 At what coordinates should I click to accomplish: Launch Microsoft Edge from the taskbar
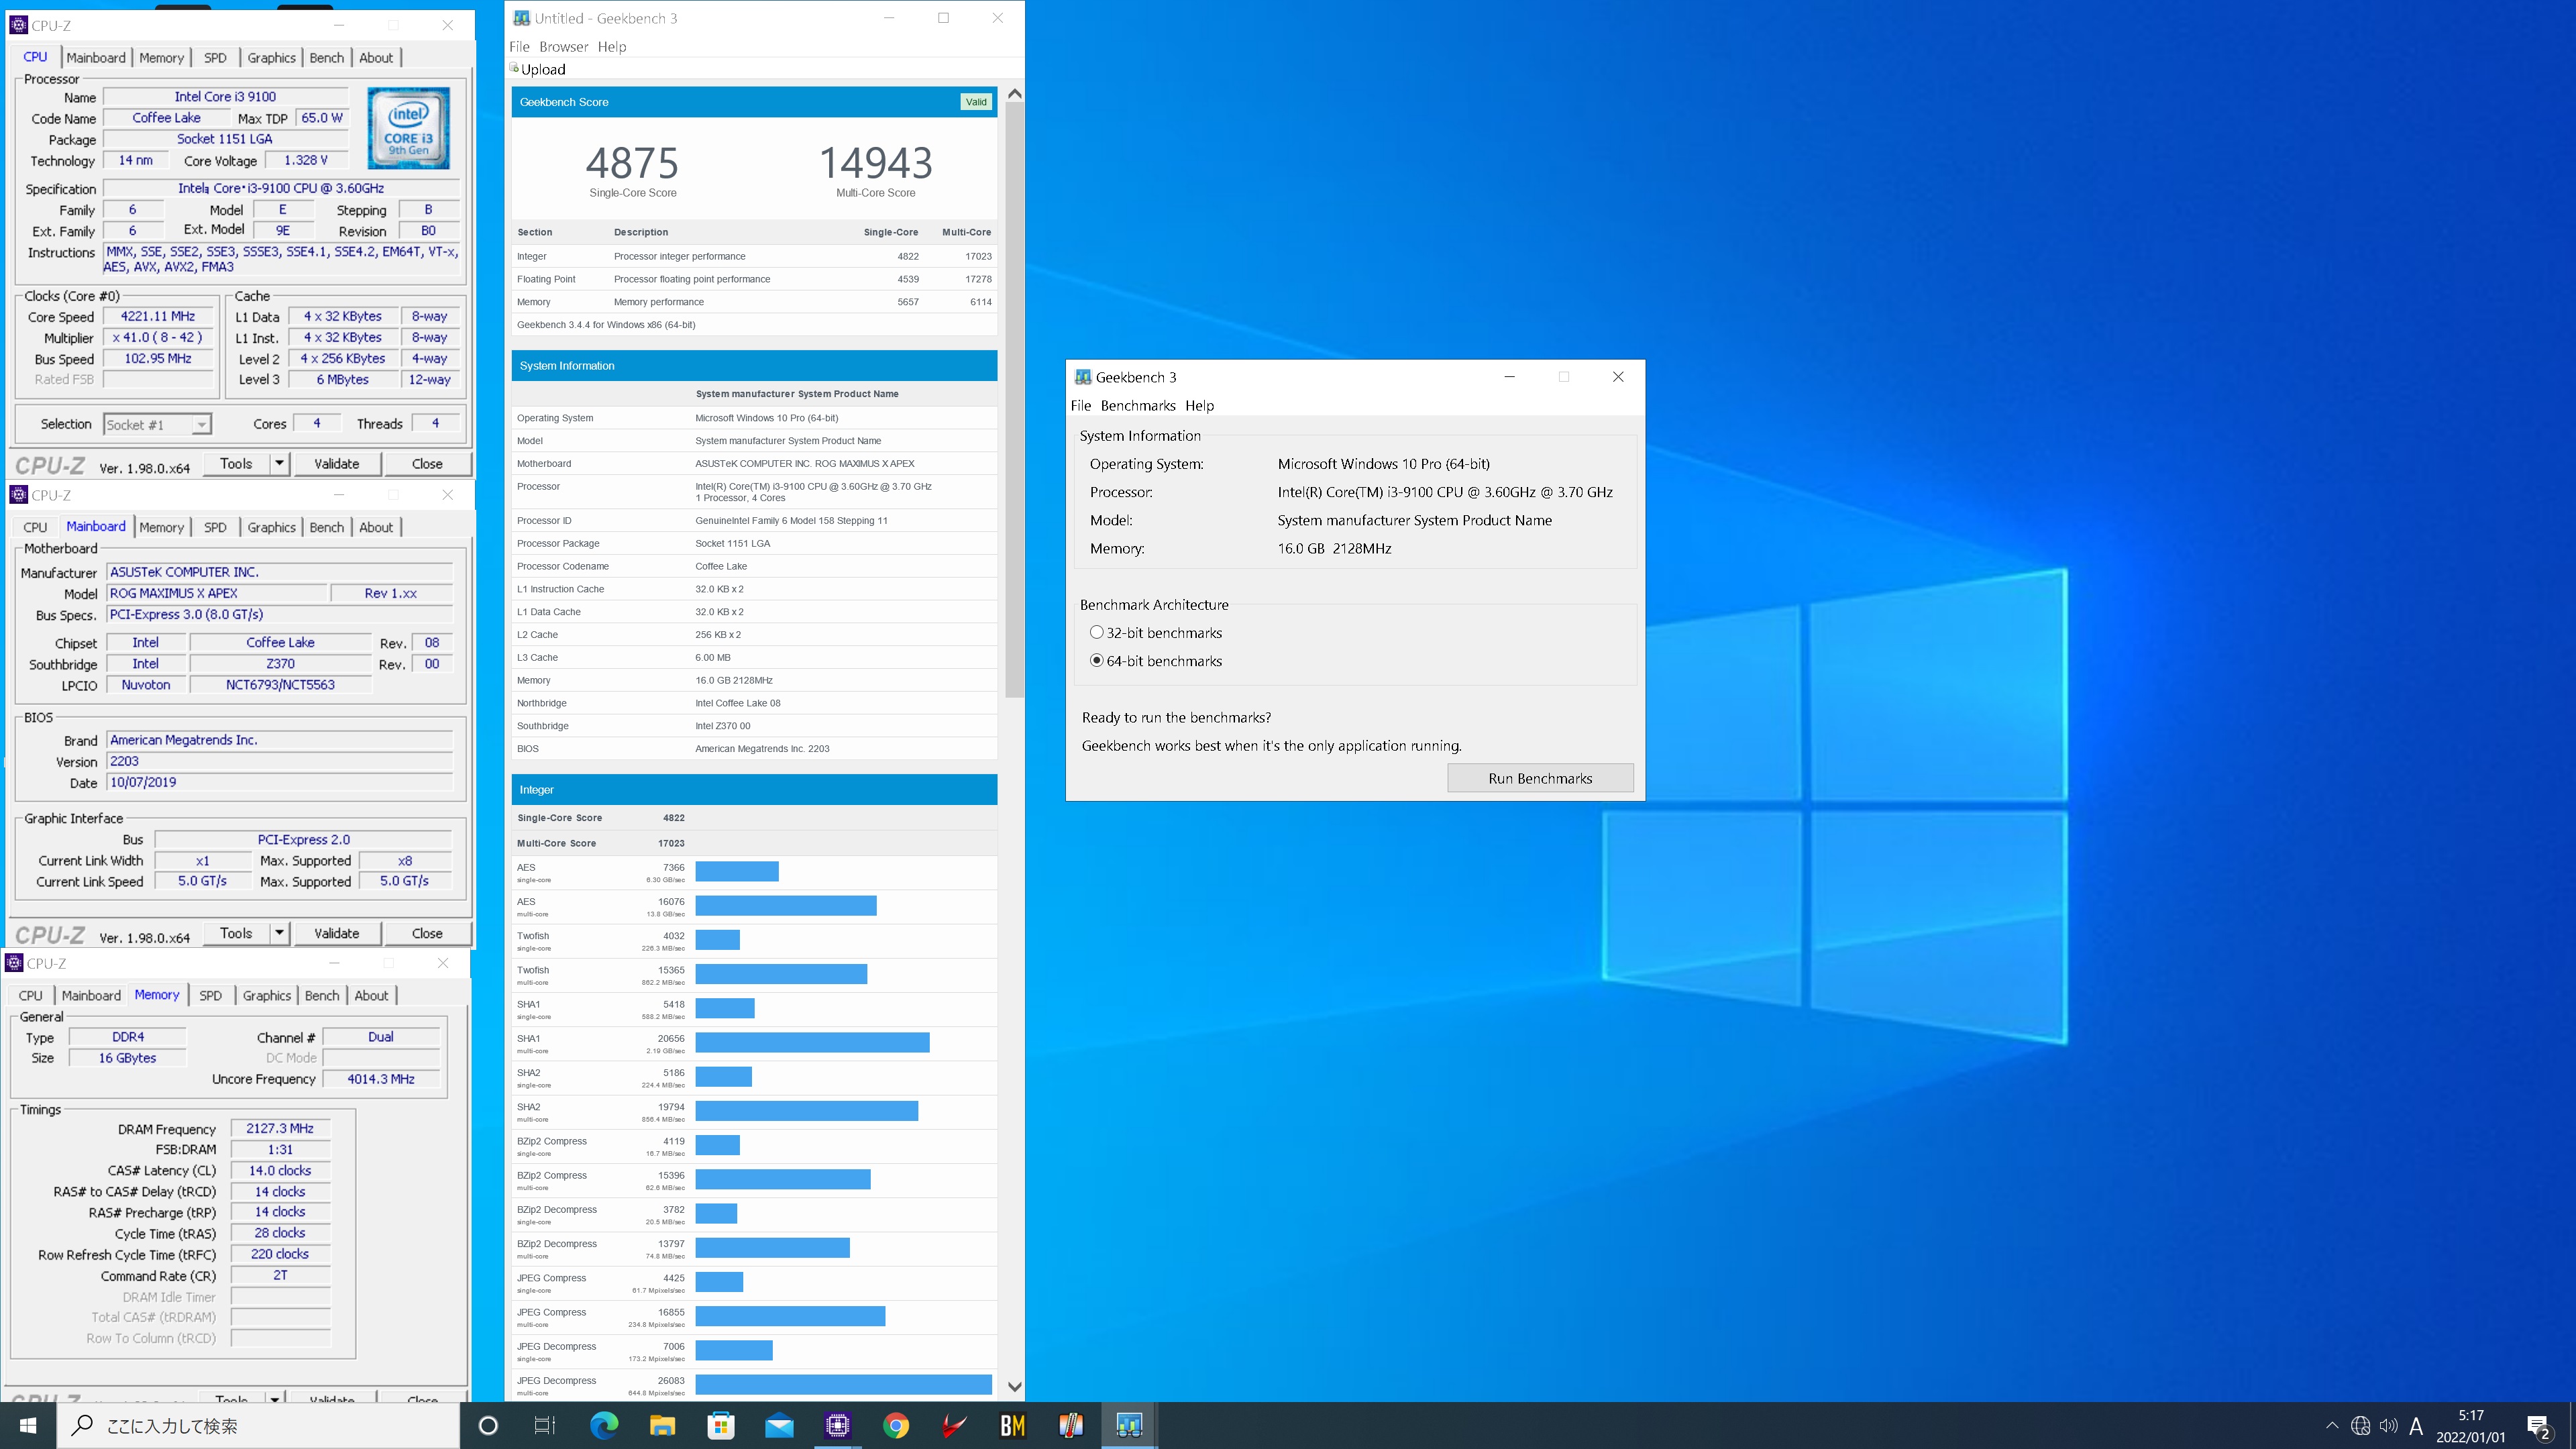(604, 1425)
